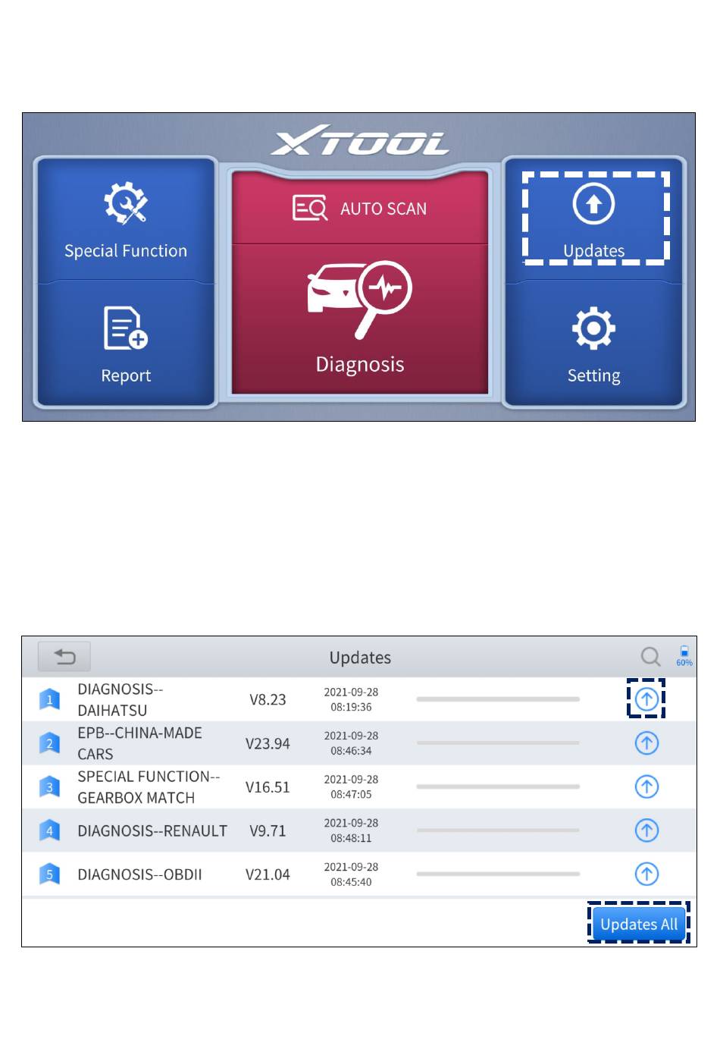Screen dimensions: 720x1052
Task: Click the EPB--CHINA-MADE CARS progress bar
Action: click(x=498, y=743)
